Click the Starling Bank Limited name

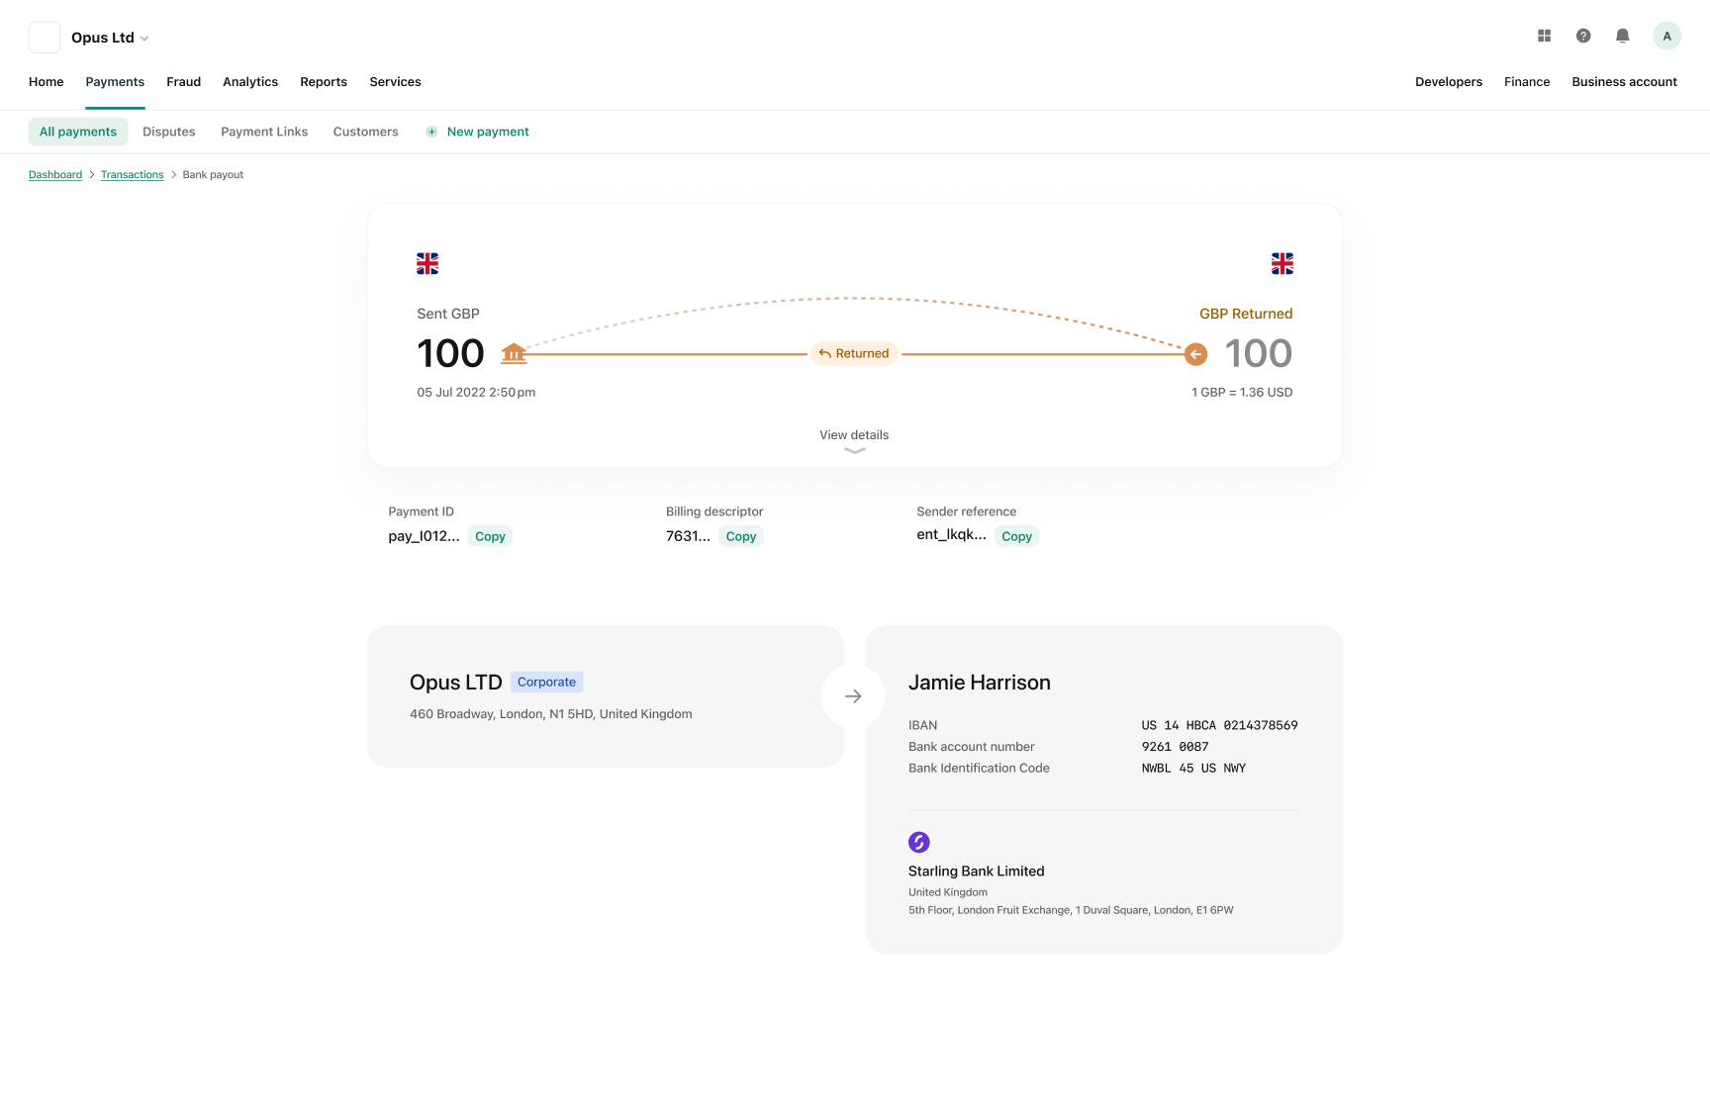click(x=977, y=872)
